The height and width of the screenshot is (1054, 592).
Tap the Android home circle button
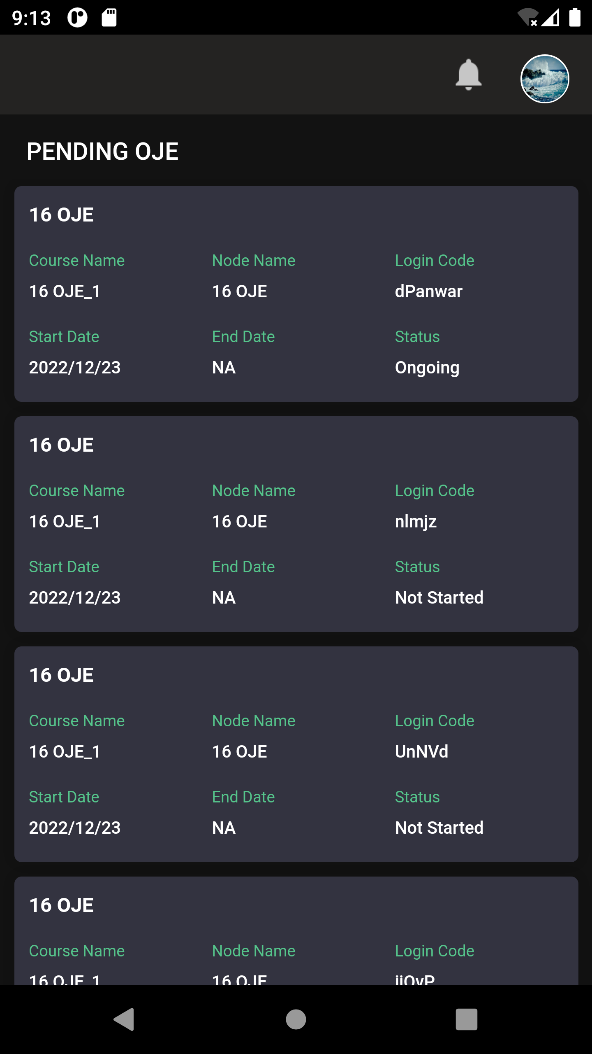(x=296, y=1019)
